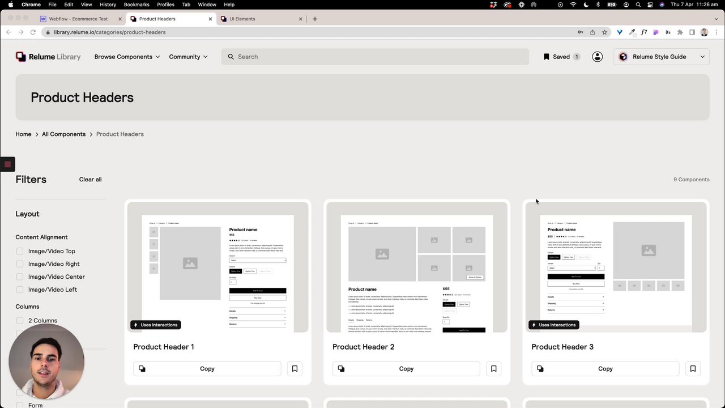725x408 pixels.
Task: Tick the 2 Columns checkbox
Action: (x=20, y=321)
